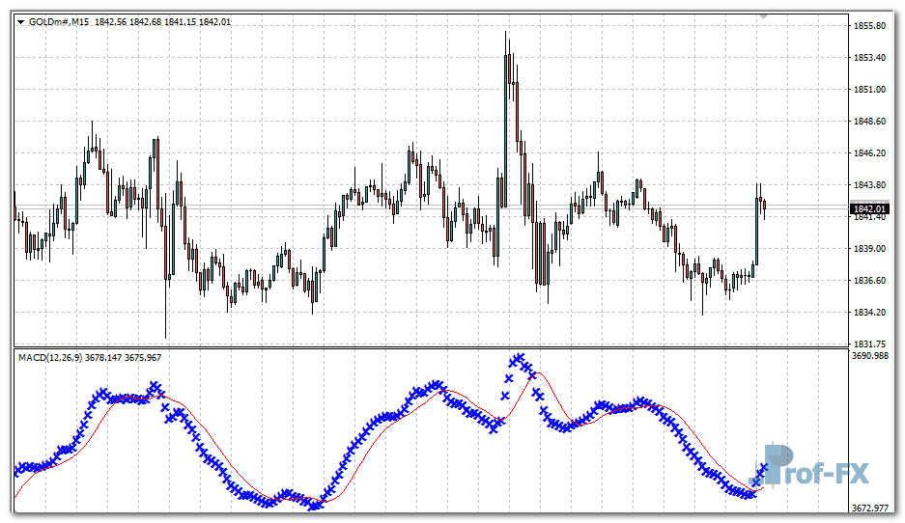Click the 1831.75 price axis label
Image resolution: width=905 pixels, height=523 pixels.
pos(870,344)
